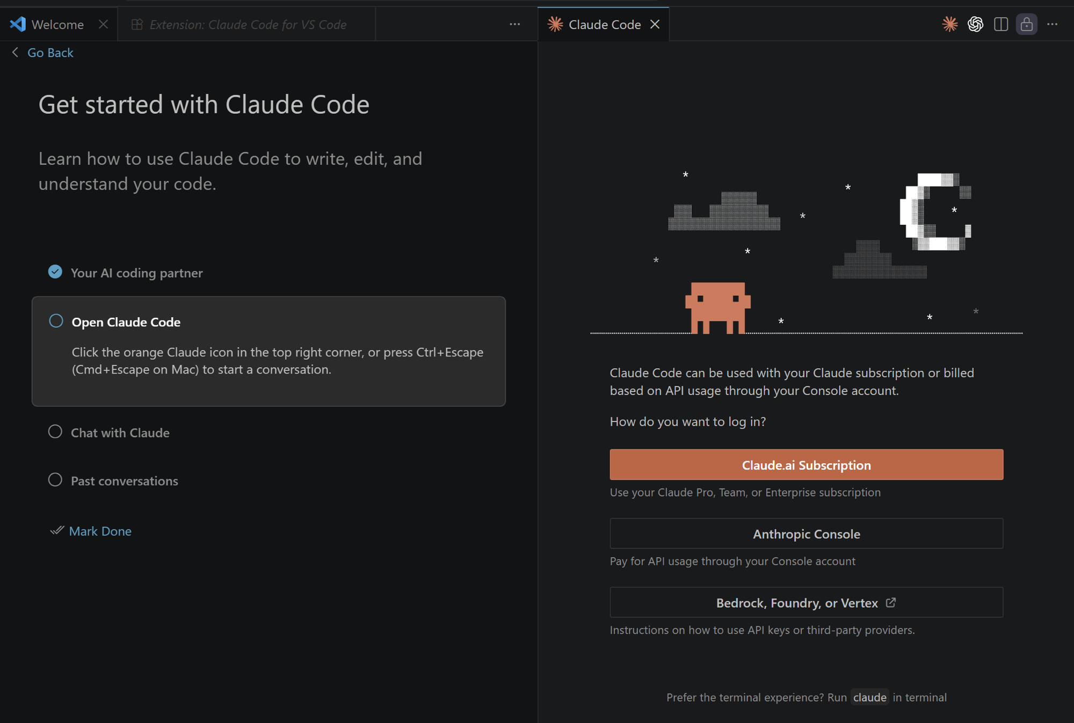The width and height of the screenshot is (1074, 723).
Task: Toggle the Open Claude Code step circle
Action: tap(56, 321)
